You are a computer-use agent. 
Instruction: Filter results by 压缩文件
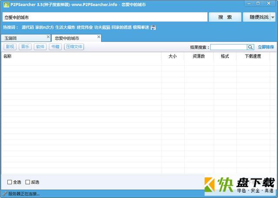[74, 47]
